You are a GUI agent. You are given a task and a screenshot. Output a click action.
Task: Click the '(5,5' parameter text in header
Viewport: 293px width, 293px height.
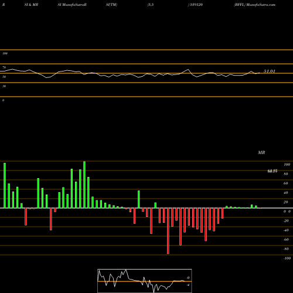point(151,5)
